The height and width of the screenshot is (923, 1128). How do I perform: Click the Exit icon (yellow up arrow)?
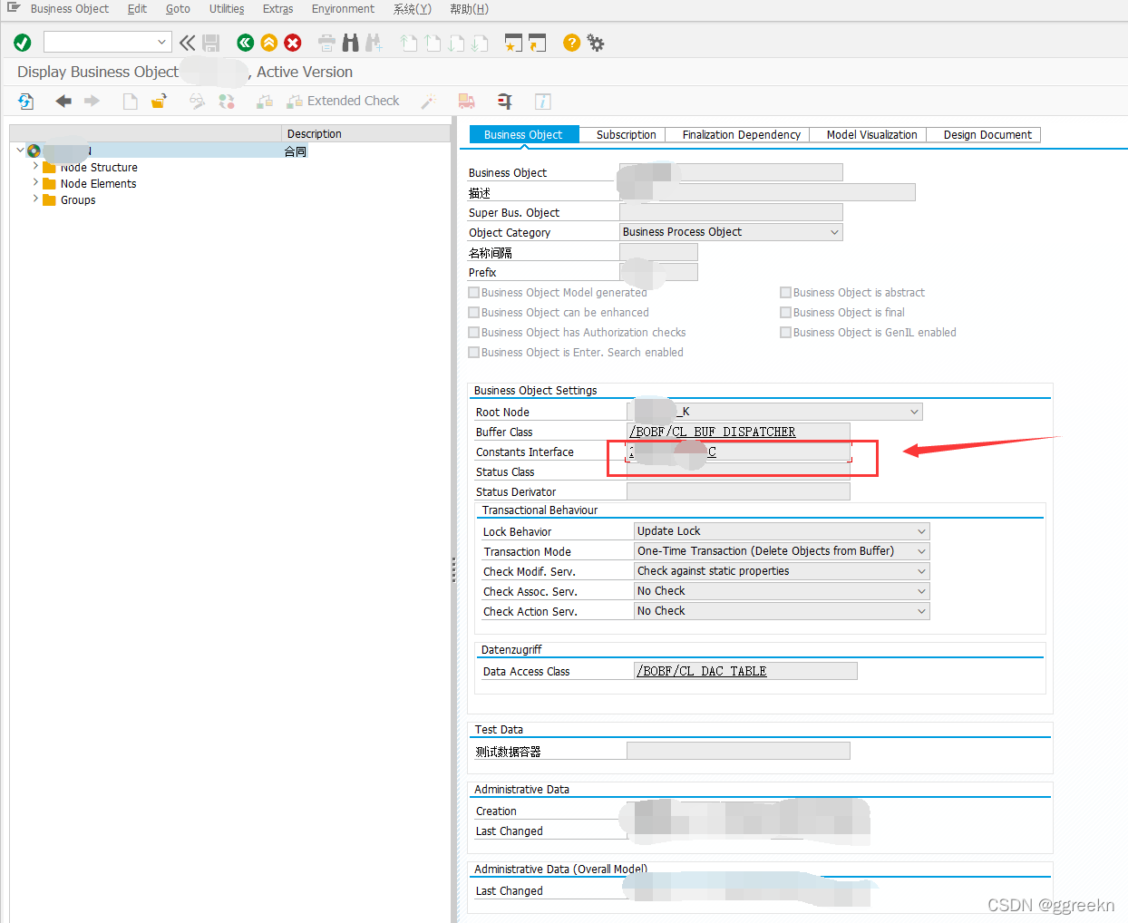[x=268, y=43]
